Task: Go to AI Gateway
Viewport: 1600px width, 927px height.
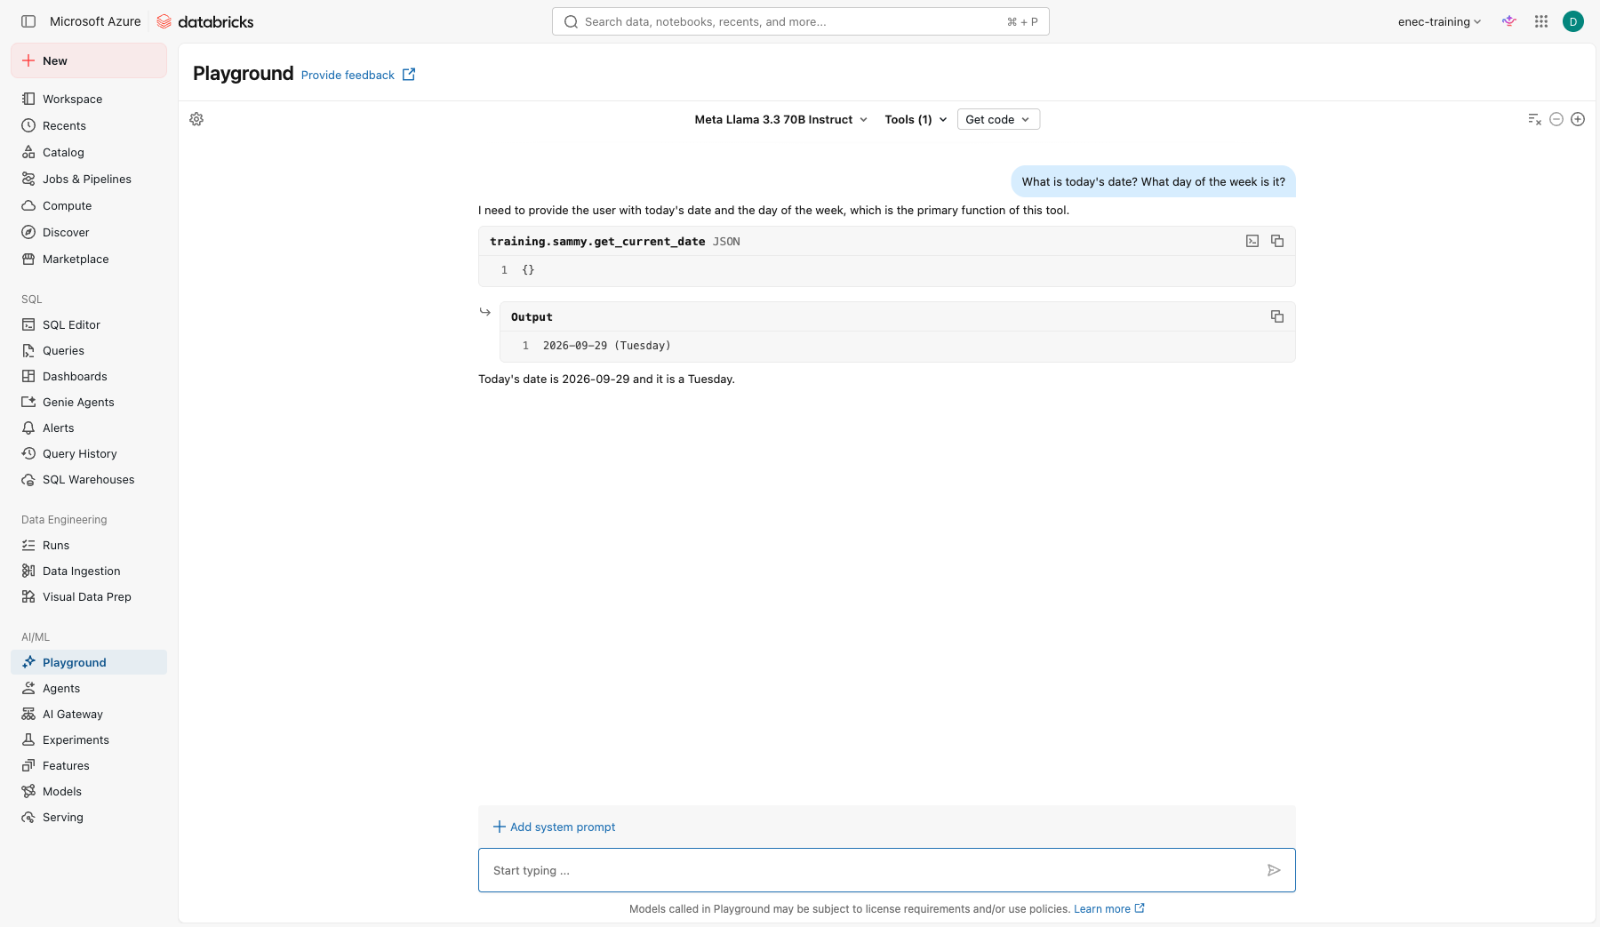Action: click(x=89, y=714)
